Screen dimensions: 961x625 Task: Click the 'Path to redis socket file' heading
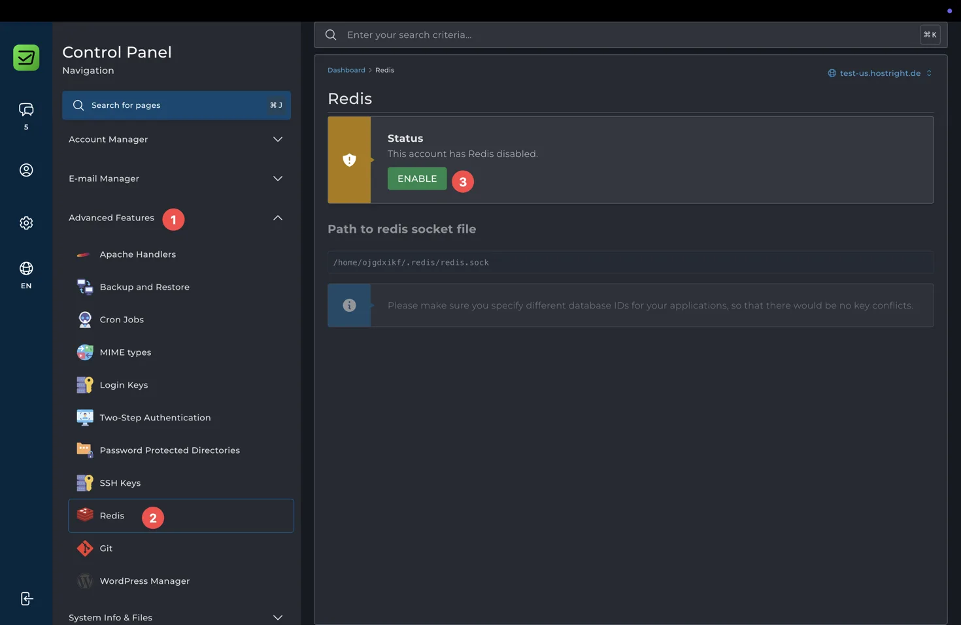pos(402,229)
